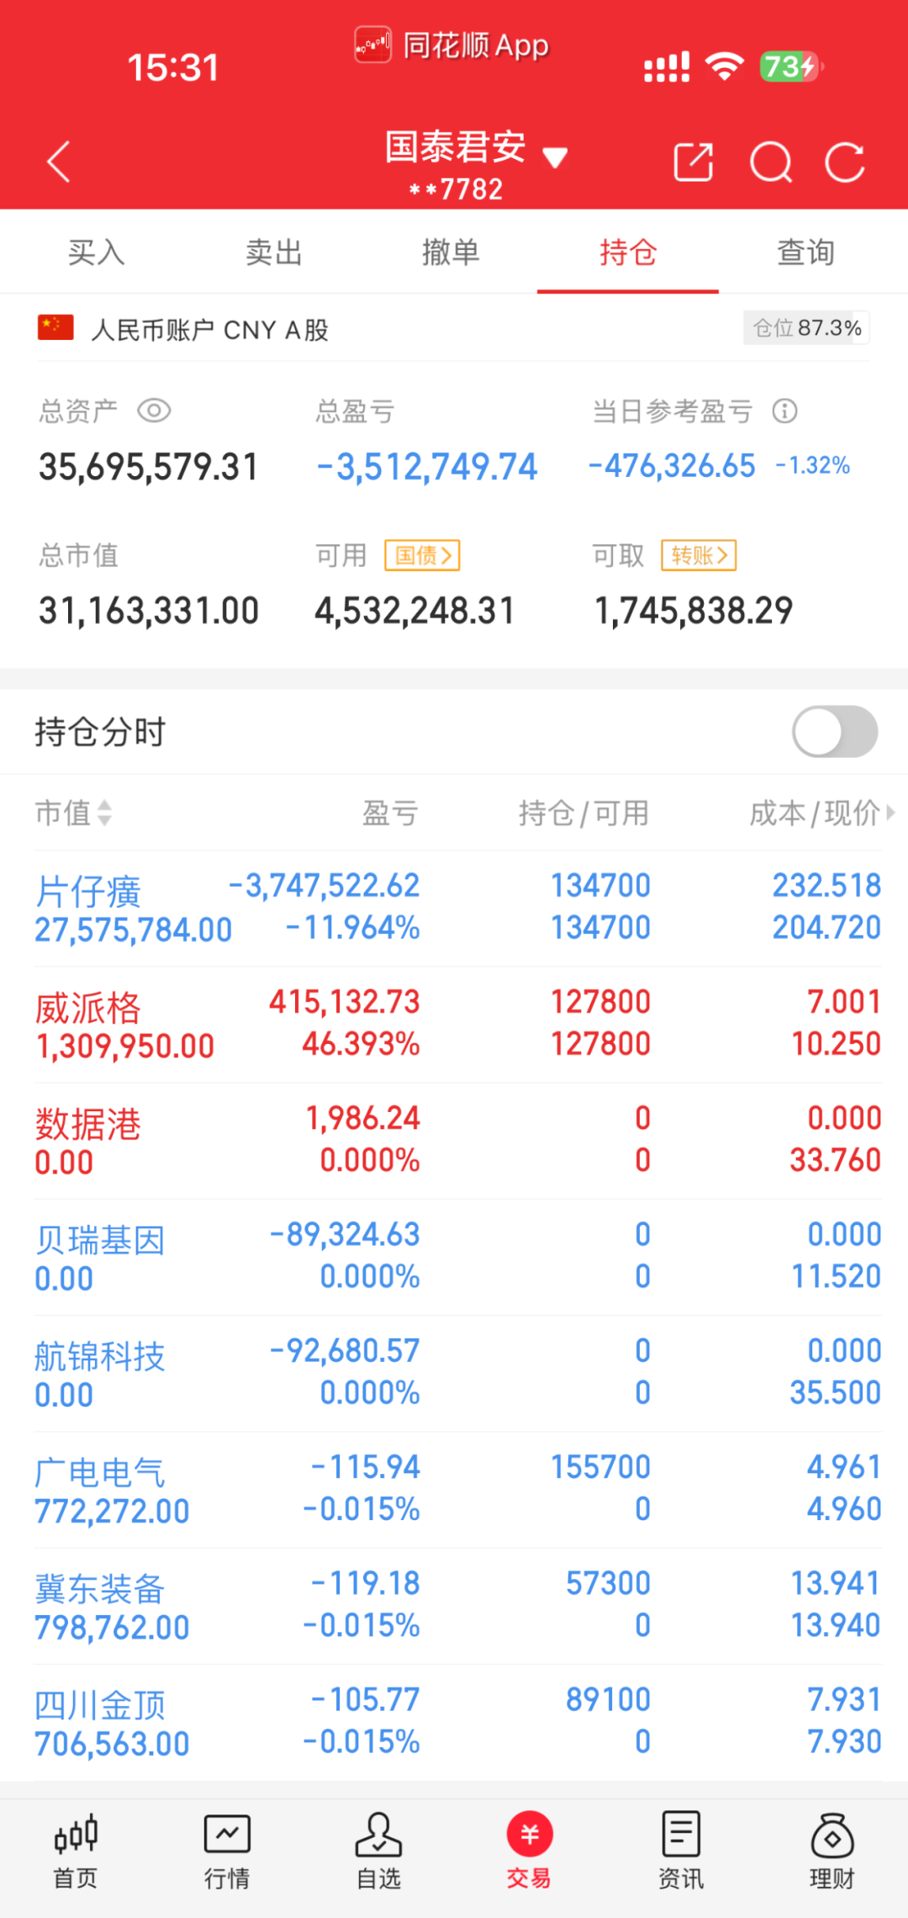The height and width of the screenshot is (1918, 908).
Task: Switch to 查询 tab
Action: coord(805,252)
